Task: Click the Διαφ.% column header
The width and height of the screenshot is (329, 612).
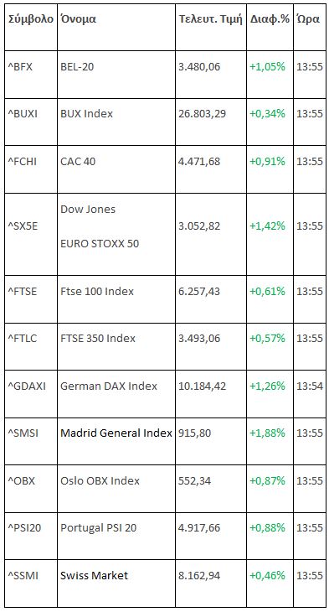Action: coord(270,19)
